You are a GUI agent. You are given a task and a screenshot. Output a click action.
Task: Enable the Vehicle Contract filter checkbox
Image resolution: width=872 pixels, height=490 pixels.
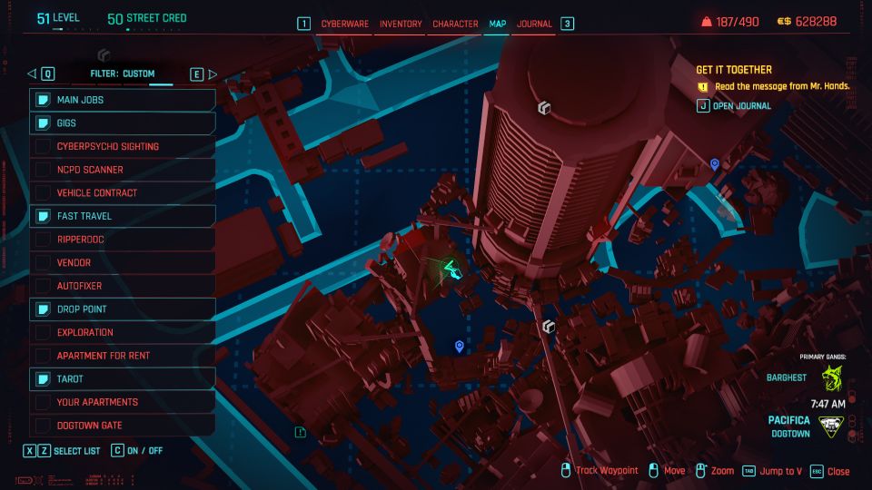tap(43, 192)
